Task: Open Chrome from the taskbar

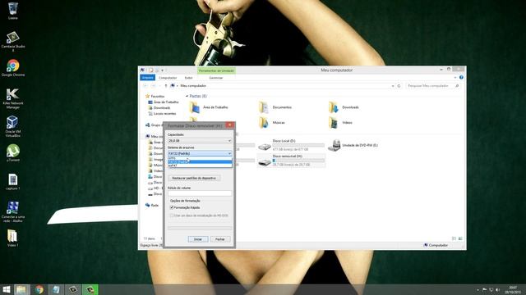Action: (x=39, y=289)
